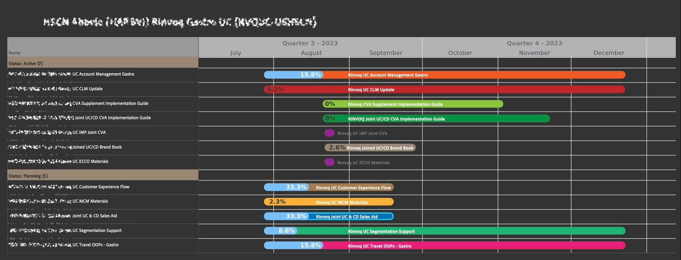Click the blurred chart title at top
This screenshot has height=260, width=681.
coord(180,22)
